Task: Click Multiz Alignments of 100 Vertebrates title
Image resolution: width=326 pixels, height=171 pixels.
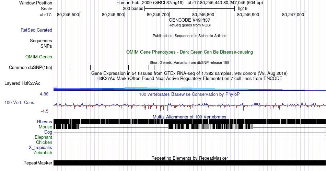Action: pyautogui.click(x=189, y=117)
